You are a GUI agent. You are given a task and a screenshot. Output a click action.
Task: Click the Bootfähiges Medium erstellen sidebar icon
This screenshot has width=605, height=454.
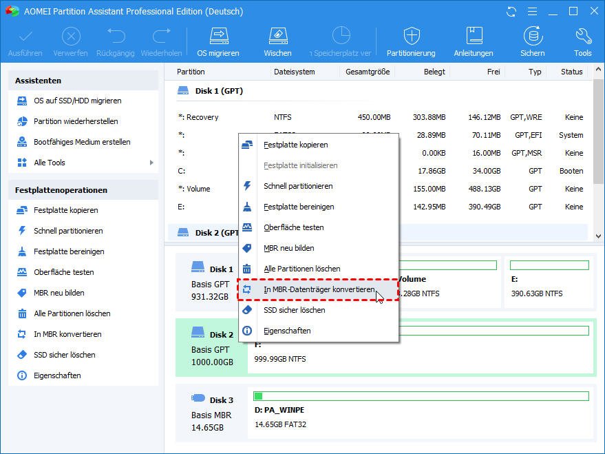click(x=22, y=142)
